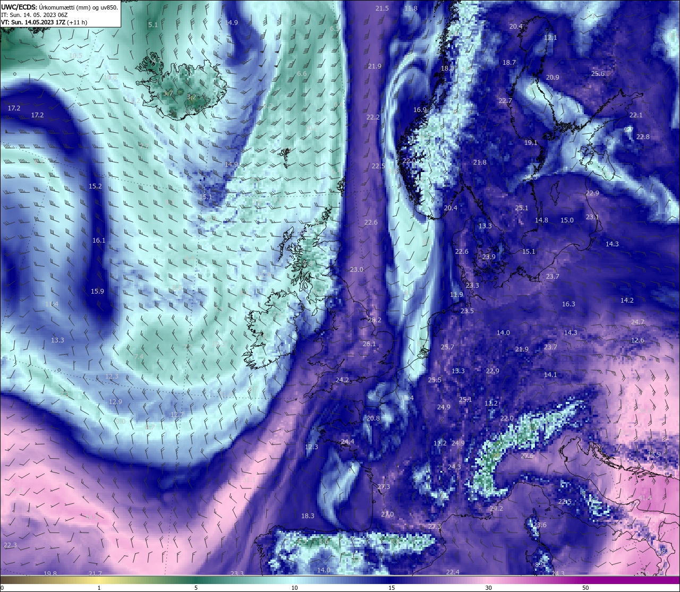This screenshot has height=592, width=680.
Task: Click the '15' tick label on color scale
Action: (392, 588)
